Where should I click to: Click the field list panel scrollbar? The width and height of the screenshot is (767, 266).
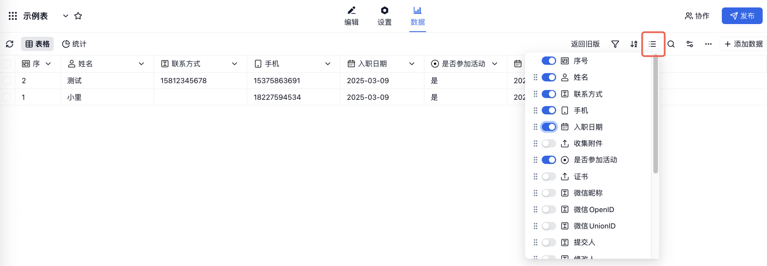point(655,114)
